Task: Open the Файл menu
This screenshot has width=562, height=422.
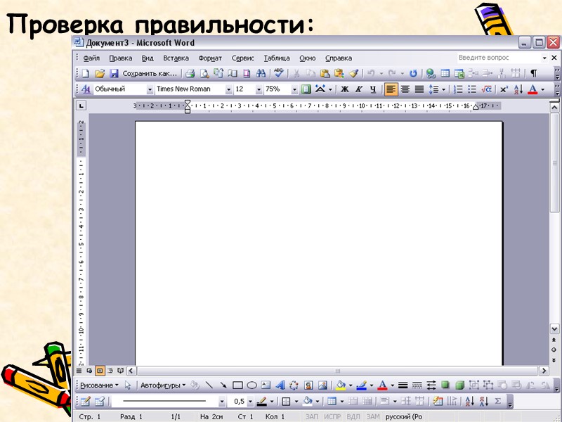Action: (x=91, y=58)
